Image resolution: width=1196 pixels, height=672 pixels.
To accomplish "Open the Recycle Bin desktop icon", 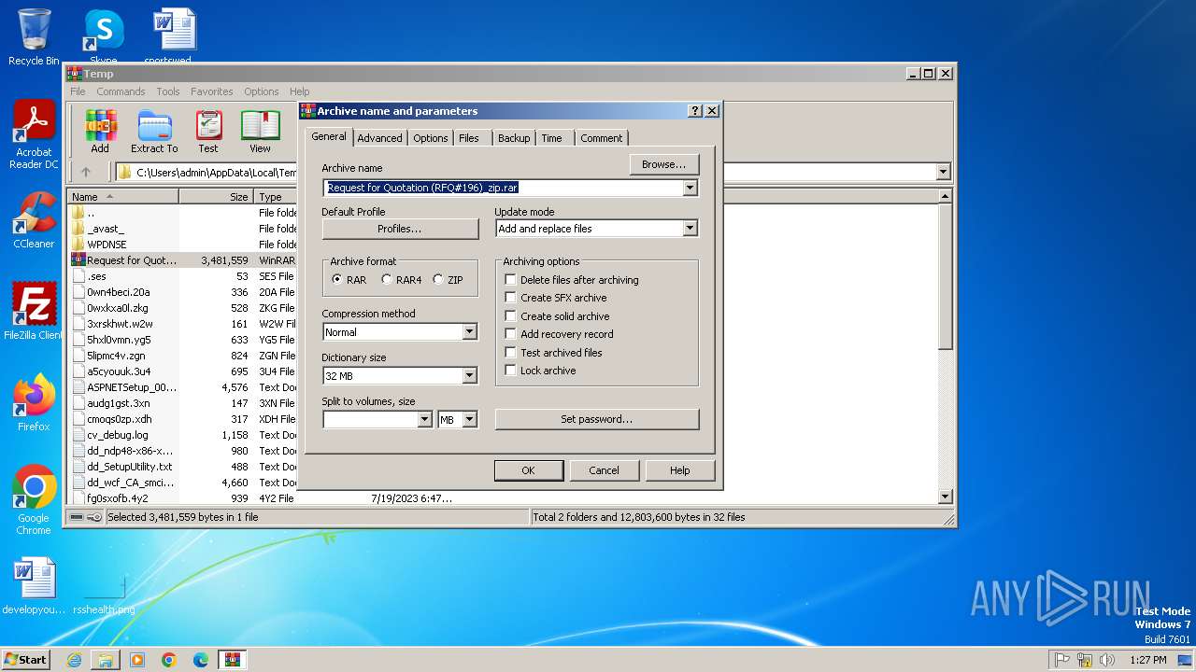I will point(34,37).
